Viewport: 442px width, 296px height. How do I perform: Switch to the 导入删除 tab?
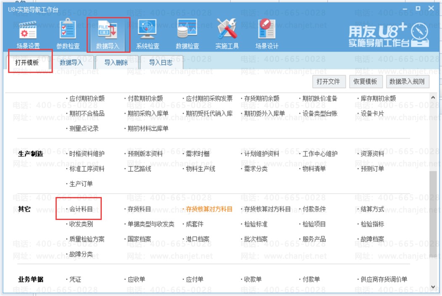point(116,63)
